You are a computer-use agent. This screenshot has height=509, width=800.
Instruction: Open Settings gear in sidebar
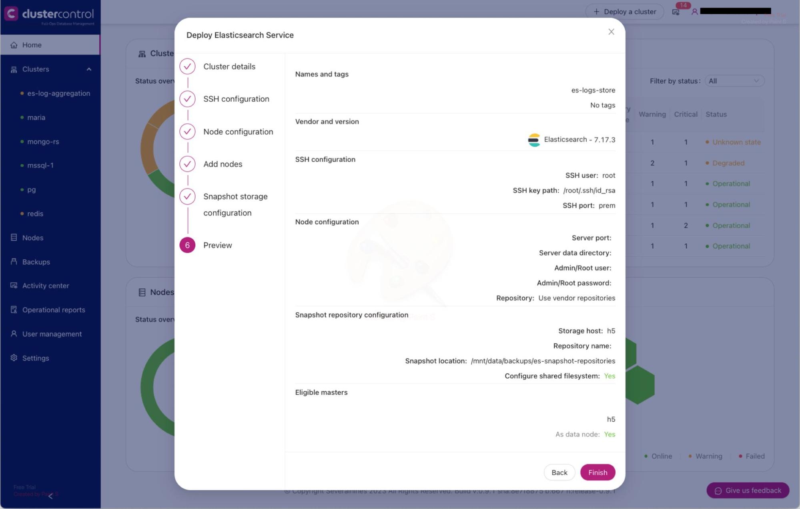click(x=14, y=358)
